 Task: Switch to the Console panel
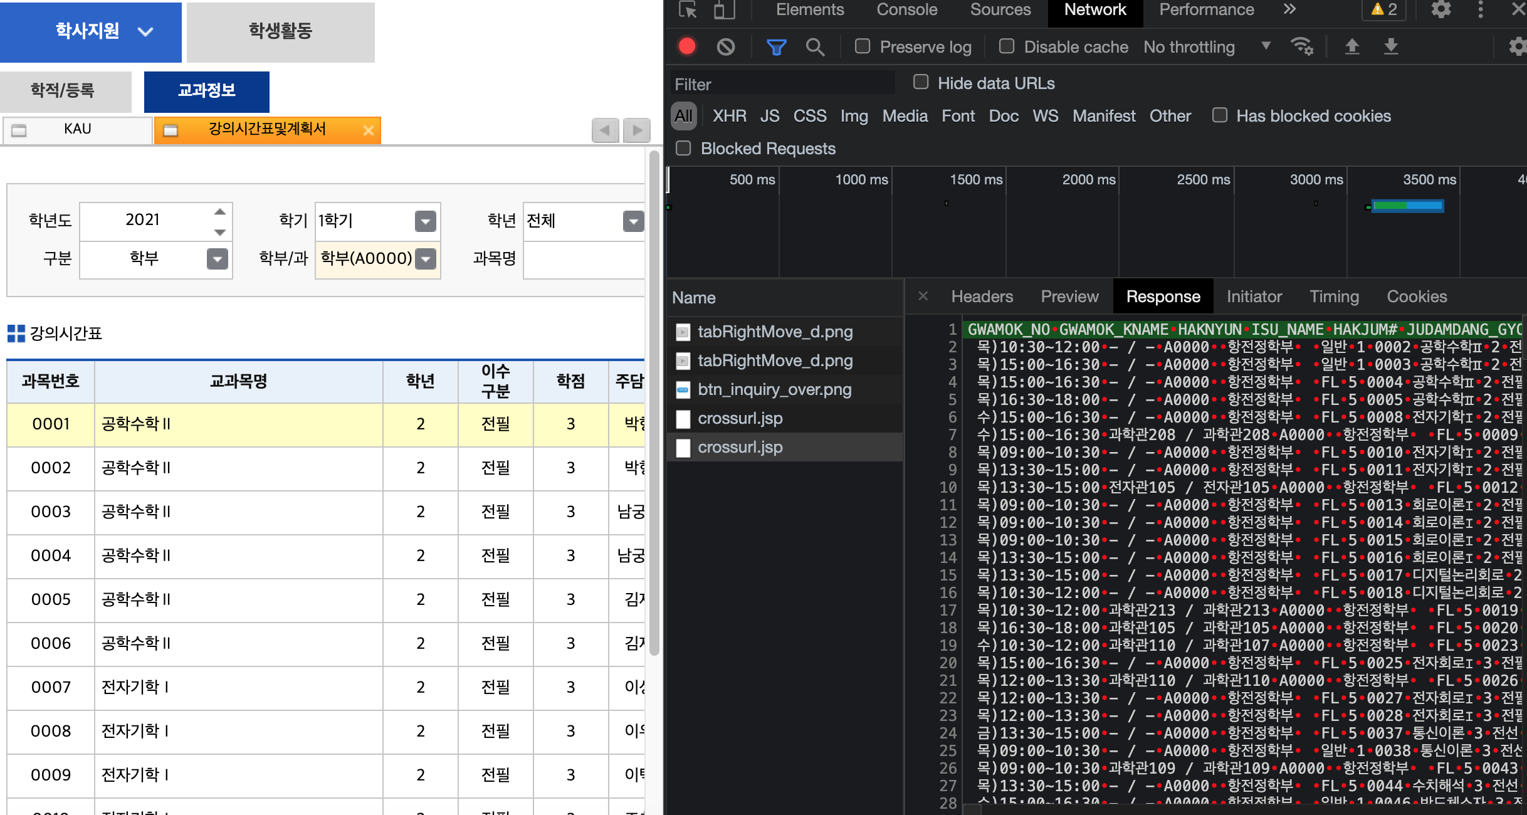906,10
